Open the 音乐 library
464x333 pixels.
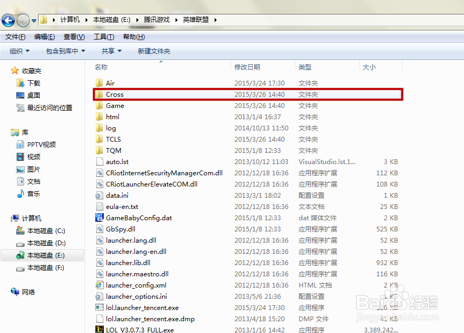coord(28,194)
